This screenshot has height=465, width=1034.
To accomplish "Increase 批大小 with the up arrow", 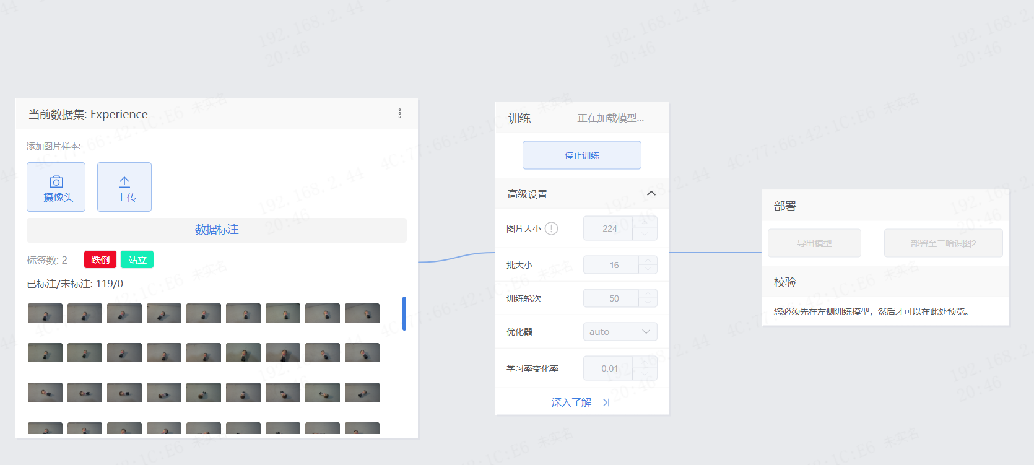I will pos(648,261).
